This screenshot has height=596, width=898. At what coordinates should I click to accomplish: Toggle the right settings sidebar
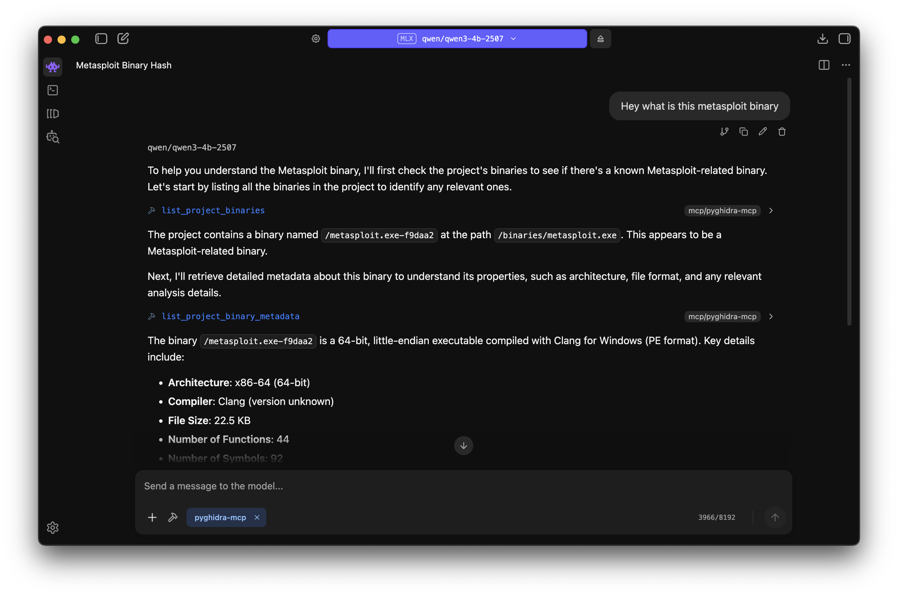tap(844, 39)
